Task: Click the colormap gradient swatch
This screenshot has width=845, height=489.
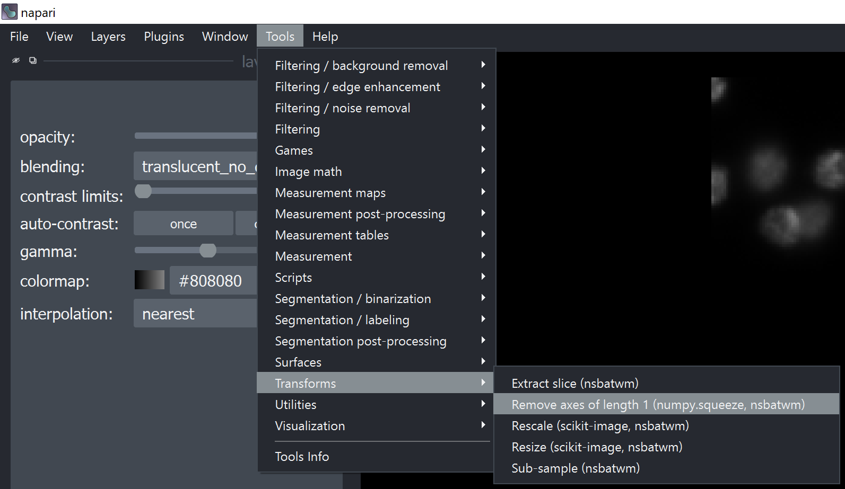Action: (x=150, y=280)
